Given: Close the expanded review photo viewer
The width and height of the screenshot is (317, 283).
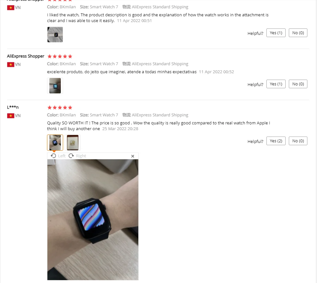Looking at the screenshot, I should pyautogui.click(x=133, y=156).
